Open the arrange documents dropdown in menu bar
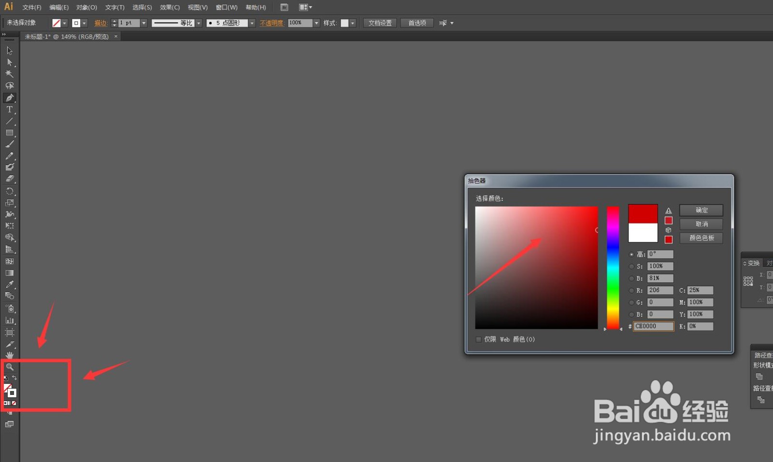773x462 pixels. pyautogui.click(x=306, y=7)
